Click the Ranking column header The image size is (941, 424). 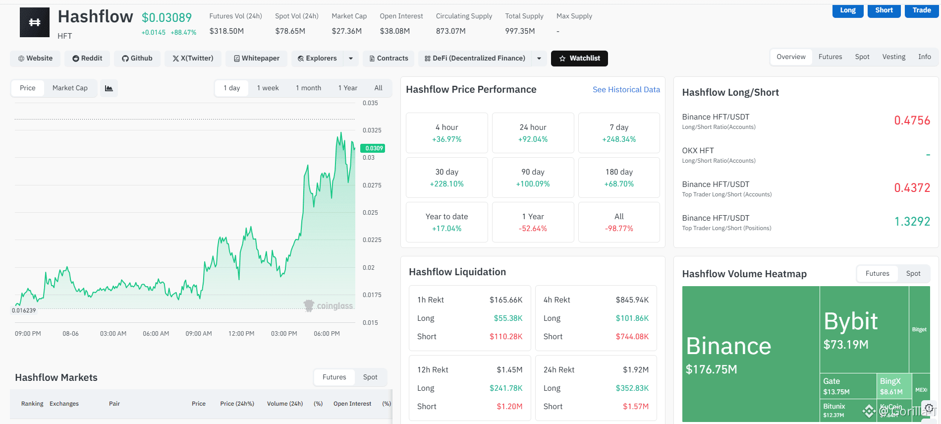[32, 404]
